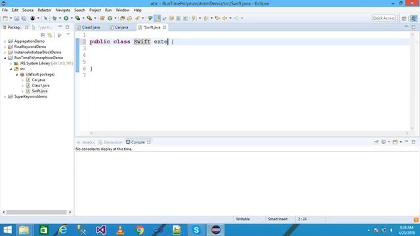Toggle Link with Editor in Package Explorer
The height and width of the screenshot is (236, 420).
[x=50, y=35]
